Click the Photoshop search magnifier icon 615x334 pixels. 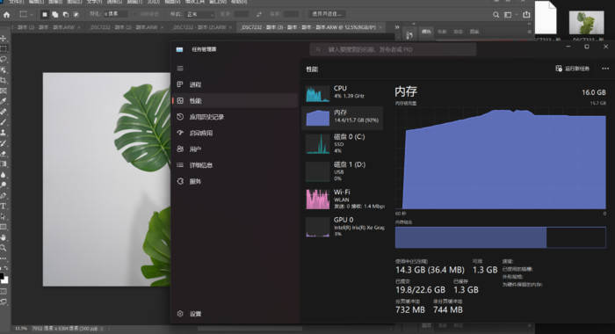click(496, 15)
